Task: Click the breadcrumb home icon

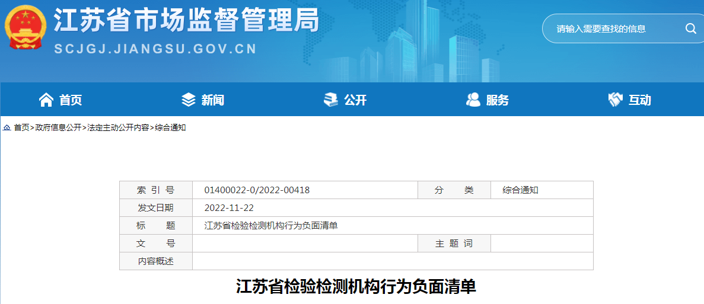Action: pyautogui.click(x=7, y=128)
